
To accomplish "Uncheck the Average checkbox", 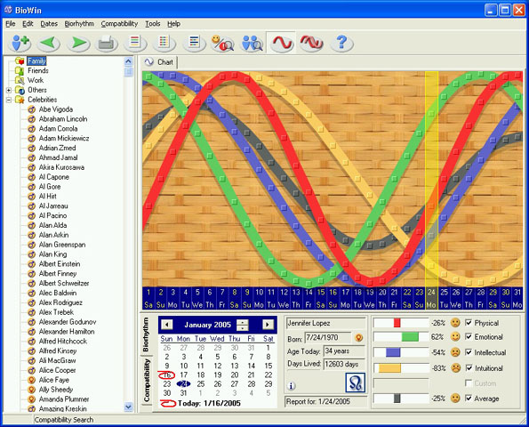I will (469, 399).
